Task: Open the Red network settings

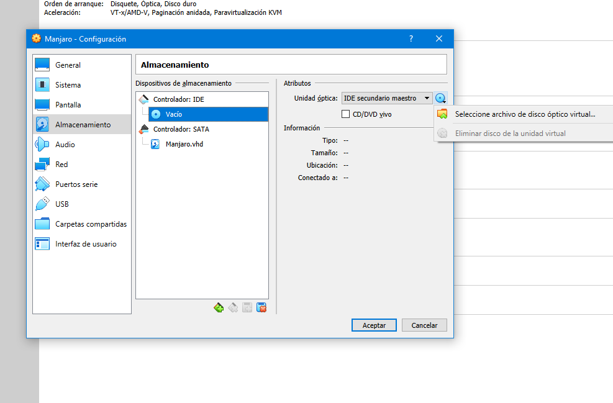Action: click(x=82, y=164)
